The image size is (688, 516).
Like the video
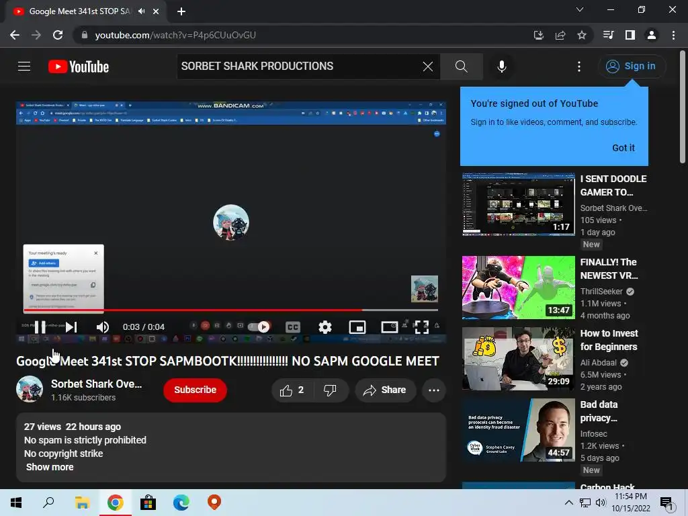pos(292,390)
